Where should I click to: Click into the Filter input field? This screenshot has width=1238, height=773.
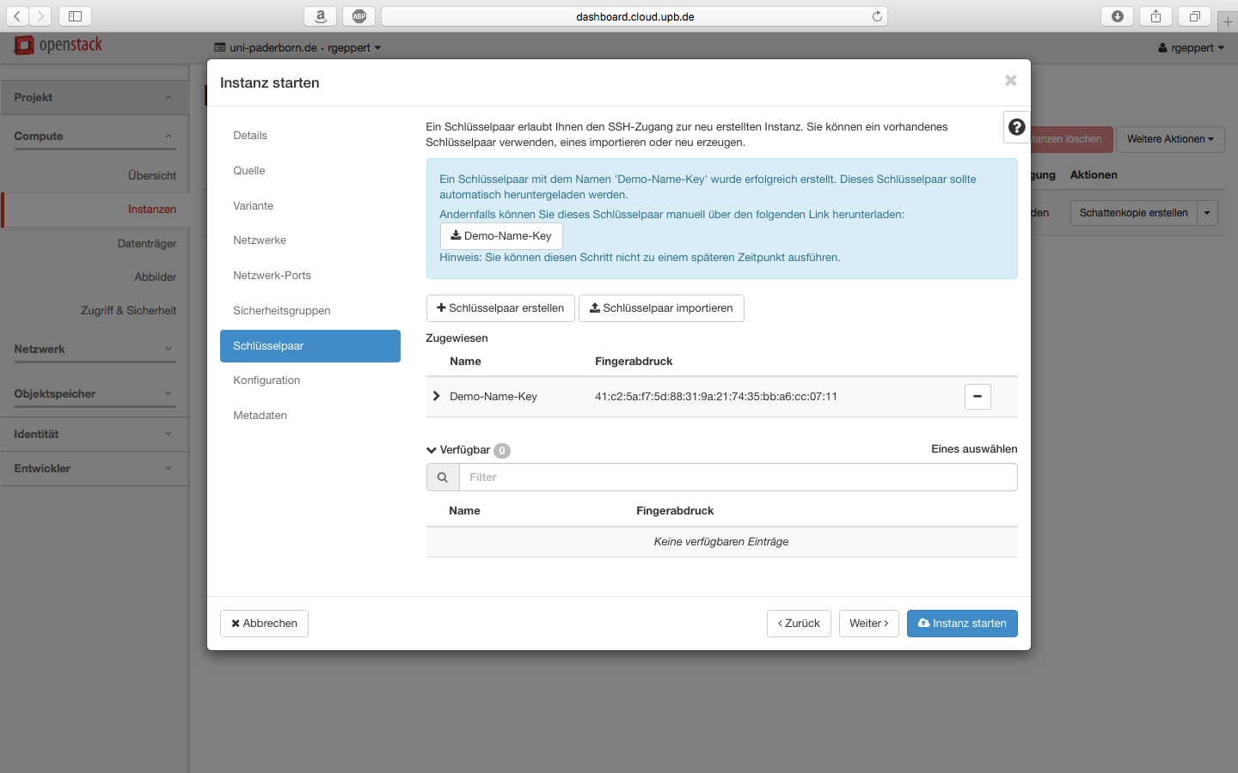[x=739, y=478]
